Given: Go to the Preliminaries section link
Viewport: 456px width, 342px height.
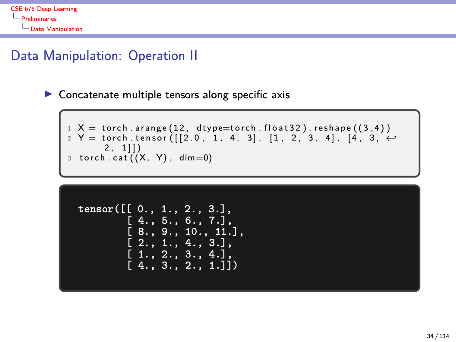Looking at the screenshot, I should point(39,19).
